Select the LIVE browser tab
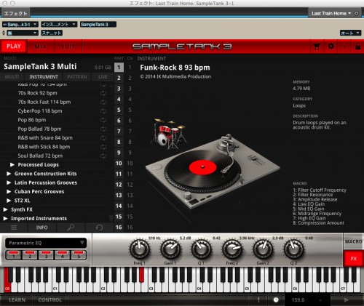 [x=103, y=77]
